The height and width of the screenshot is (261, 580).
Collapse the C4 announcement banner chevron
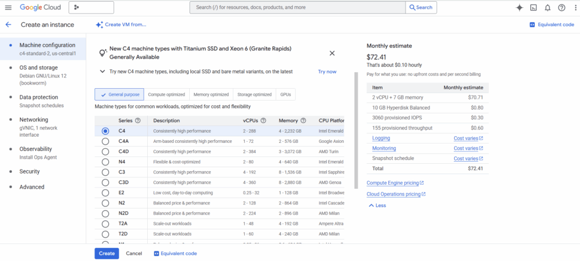[102, 72]
